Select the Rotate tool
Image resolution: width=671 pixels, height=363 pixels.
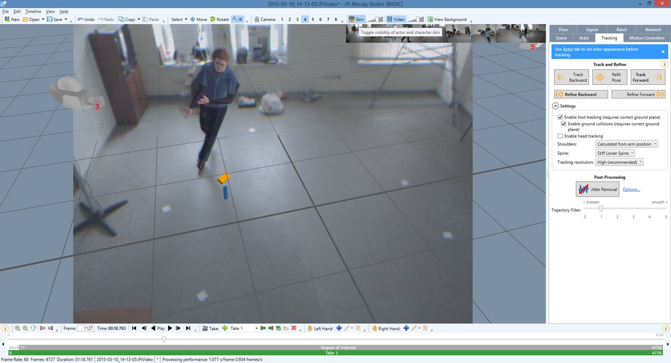219,19
